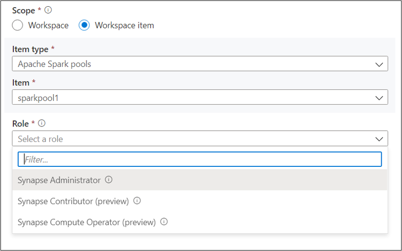The image size is (402, 251).
Task: Click the Scope field label text
Action: point(23,10)
